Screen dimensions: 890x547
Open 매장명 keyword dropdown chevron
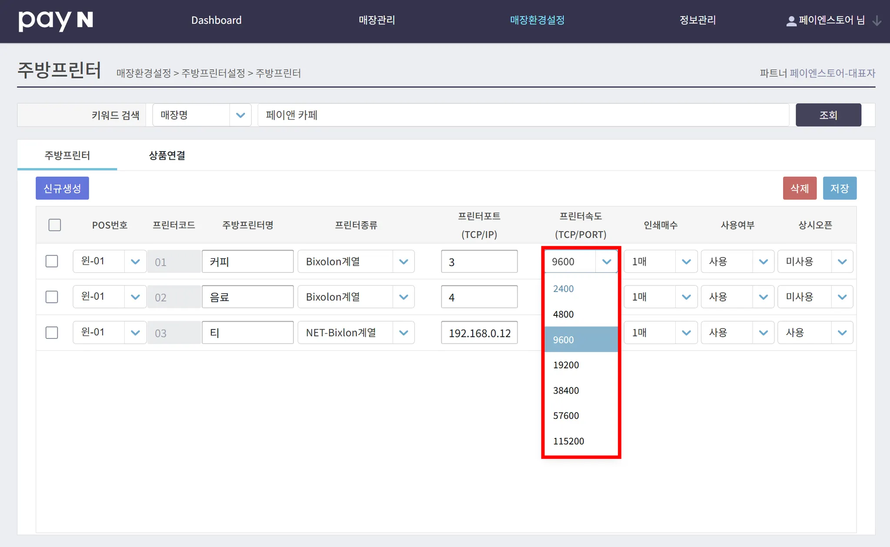[240, 115]
